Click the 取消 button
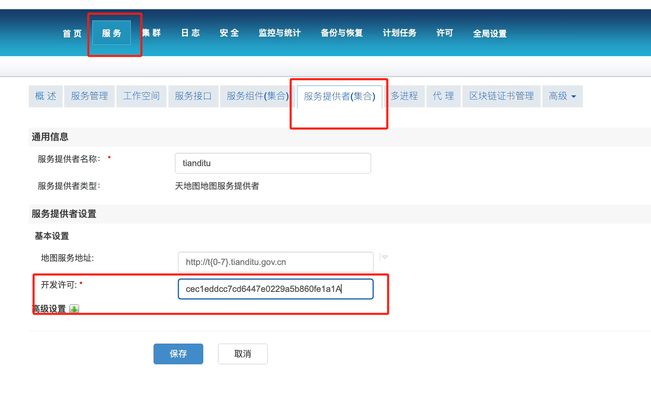 (243, 354)
